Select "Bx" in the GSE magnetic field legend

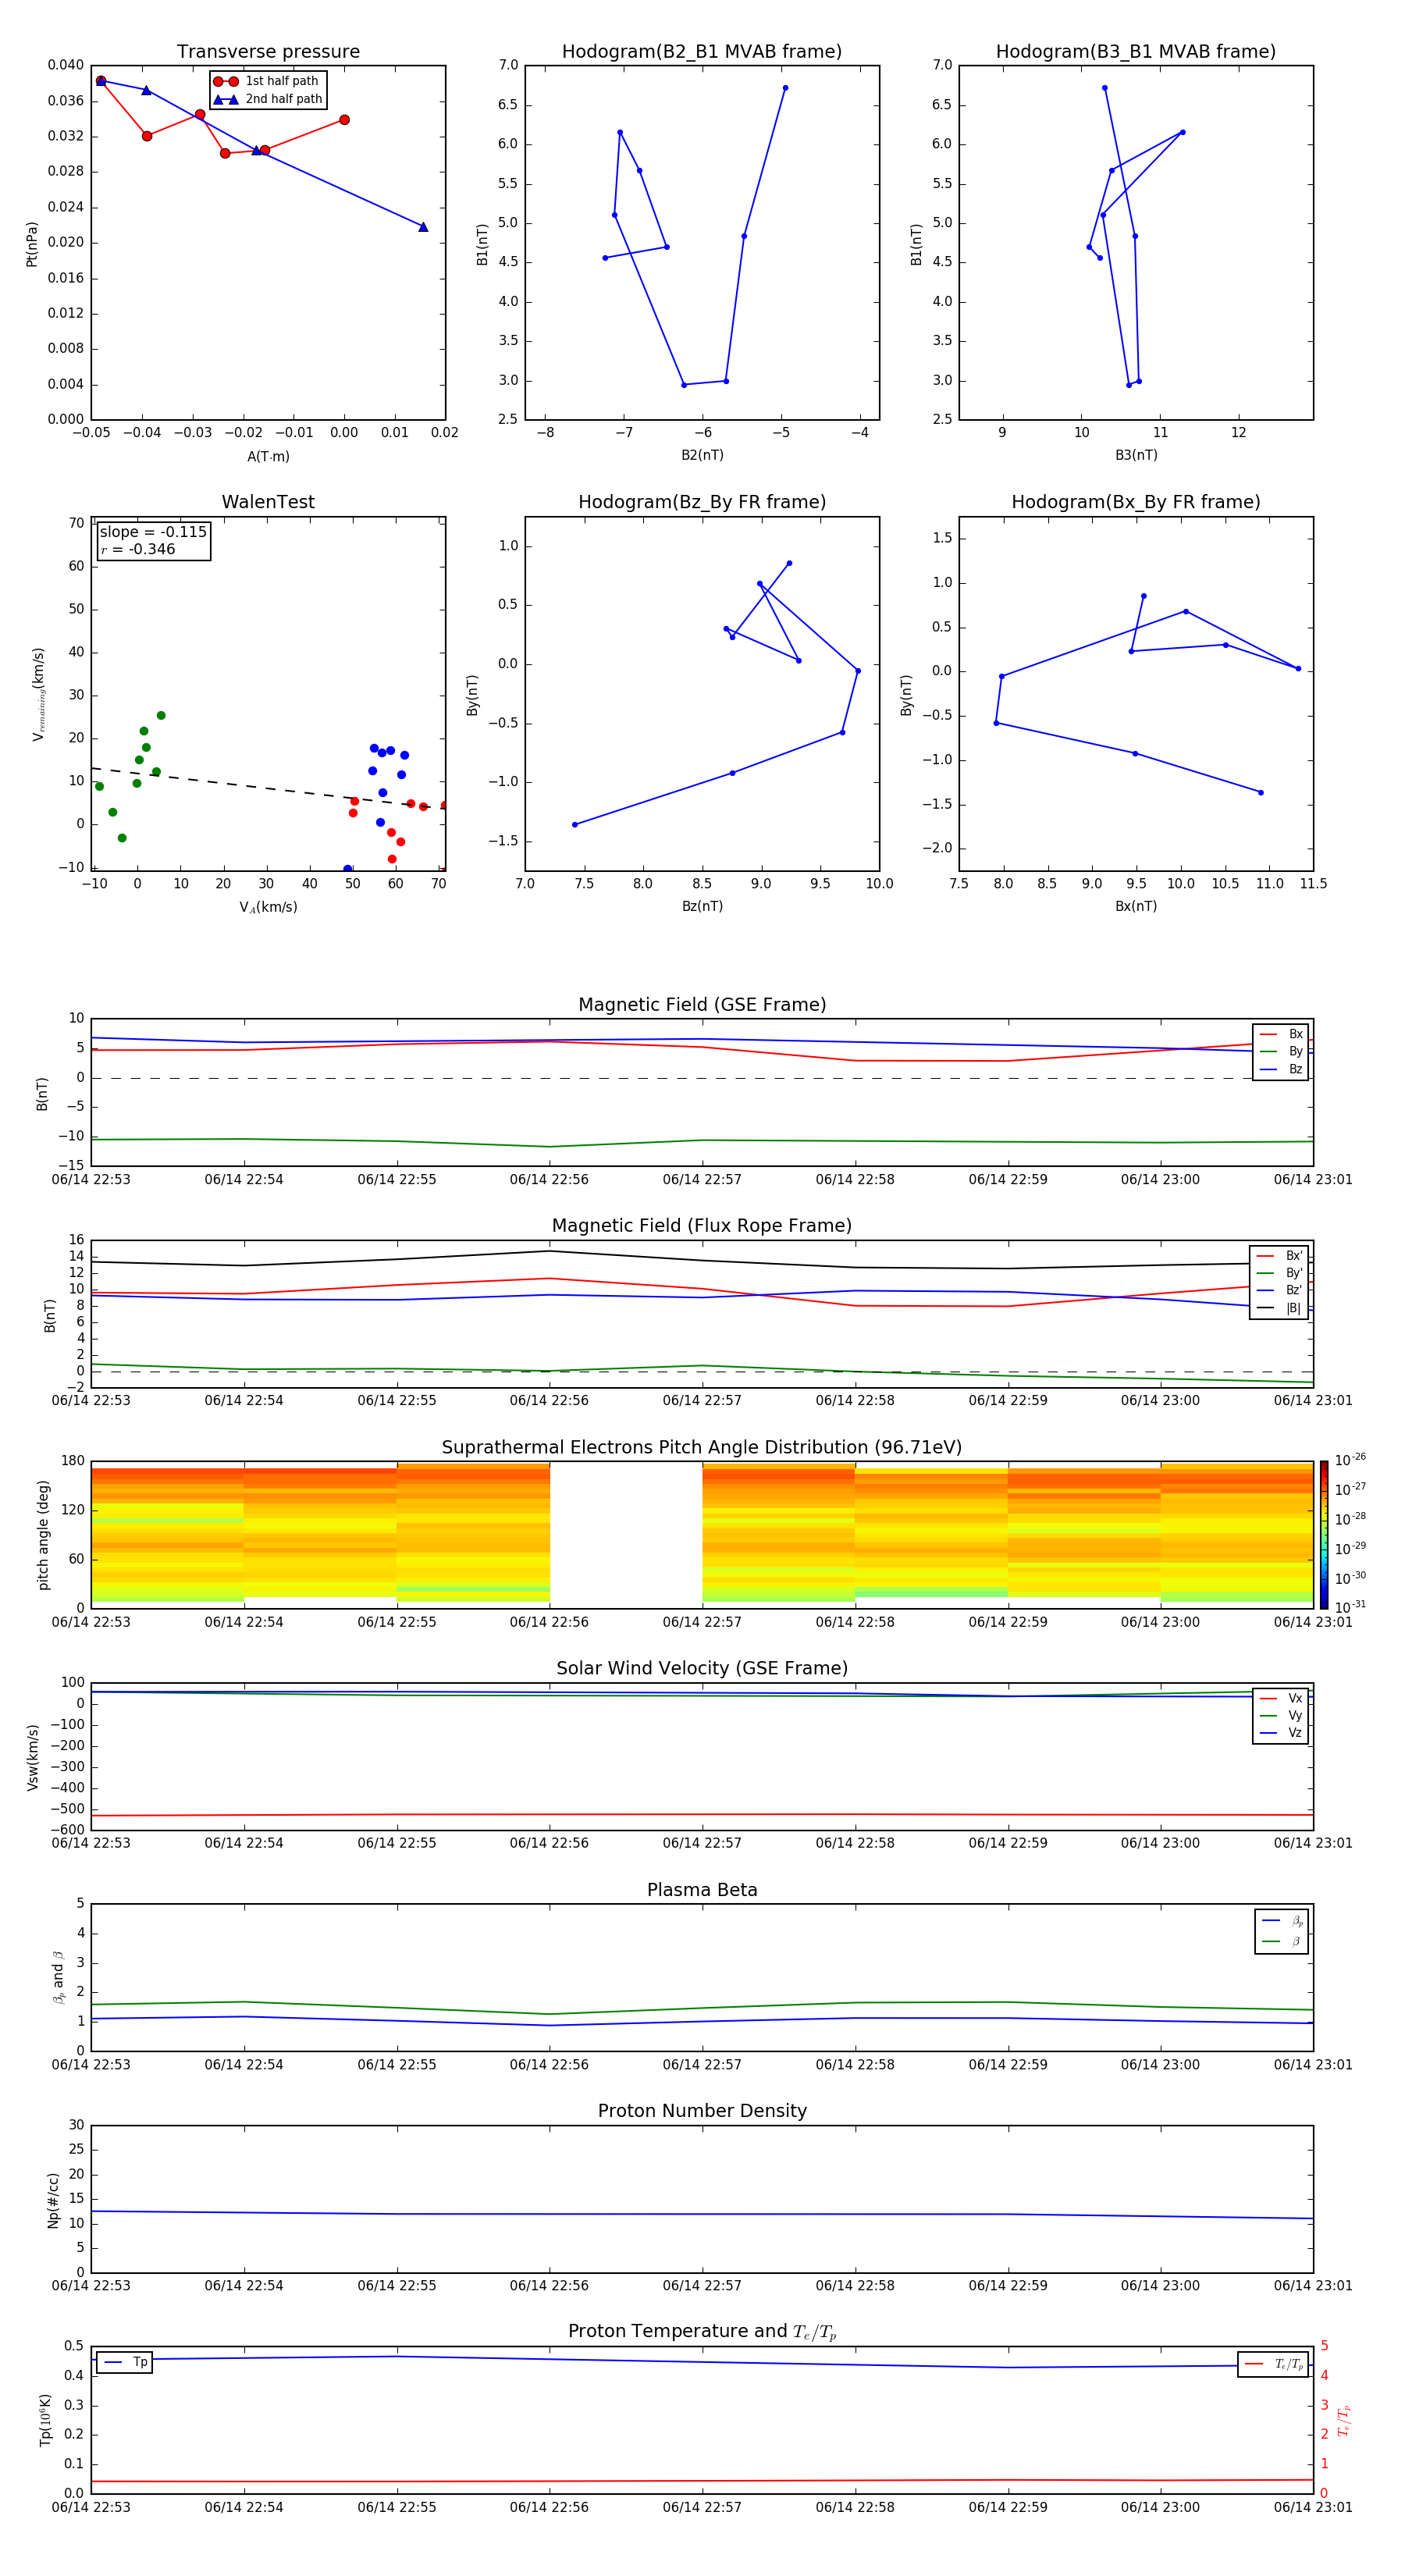coord(1281,1034)
